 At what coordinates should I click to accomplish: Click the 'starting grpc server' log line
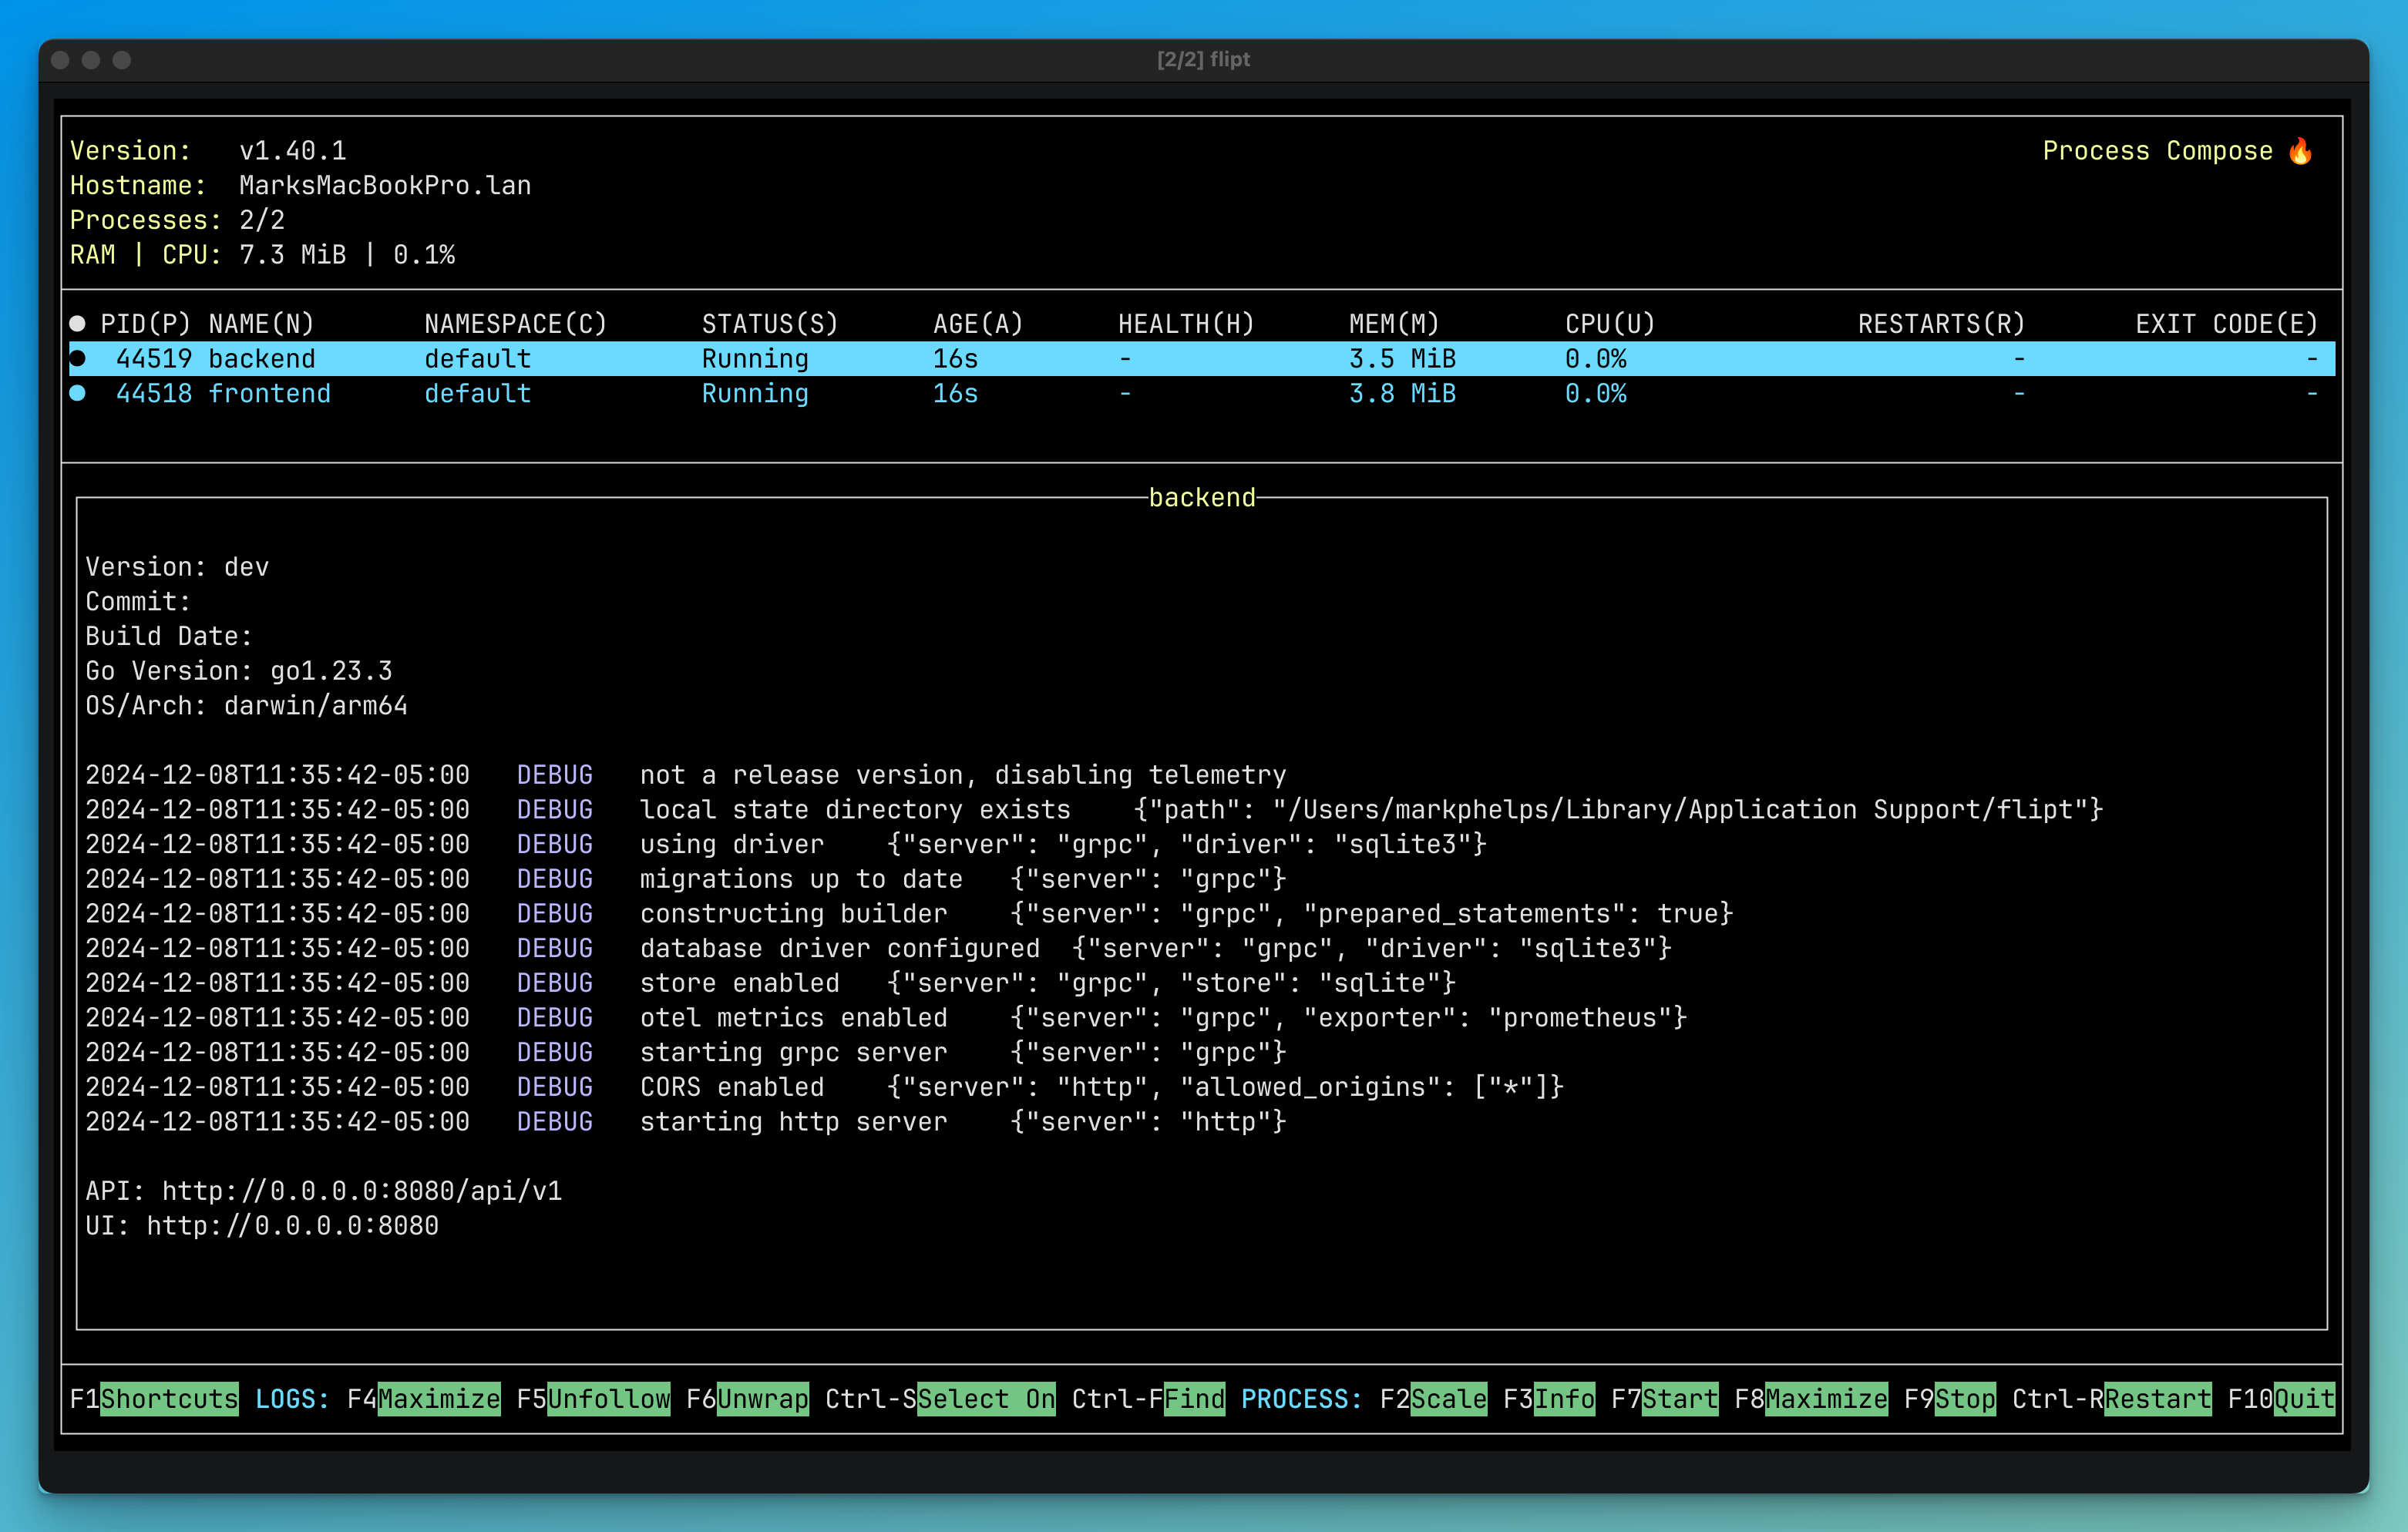tap(686, 1052)
